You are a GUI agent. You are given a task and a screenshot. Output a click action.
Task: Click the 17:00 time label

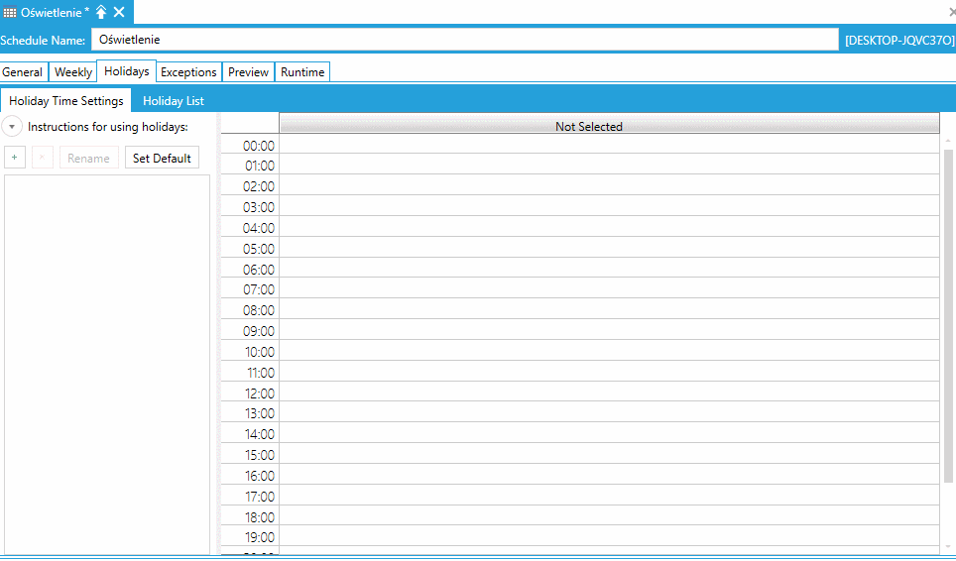click(259, 497)
